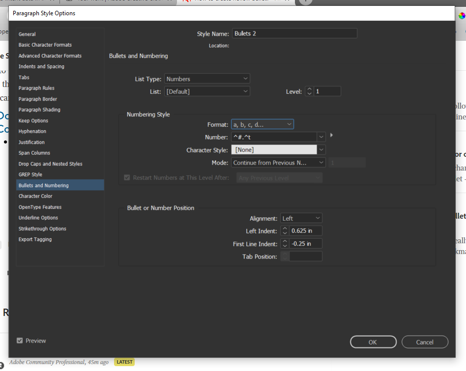The height and width of the screenshot is (371, 466).
Task: Open the List Type dropdown
Action: coord(206,78)
